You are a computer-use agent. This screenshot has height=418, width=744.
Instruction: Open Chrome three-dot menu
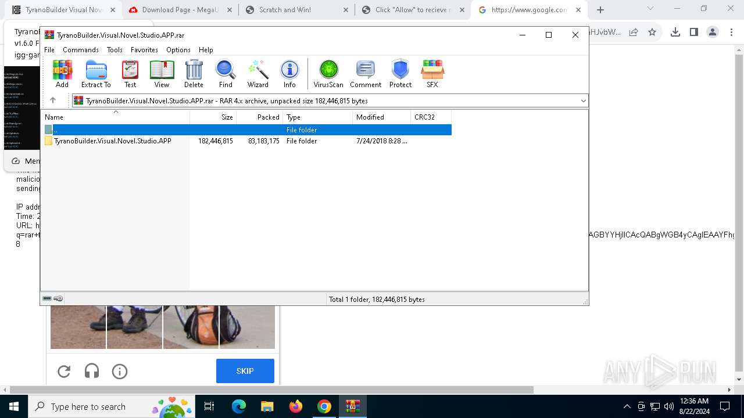(x=731, y=33)
